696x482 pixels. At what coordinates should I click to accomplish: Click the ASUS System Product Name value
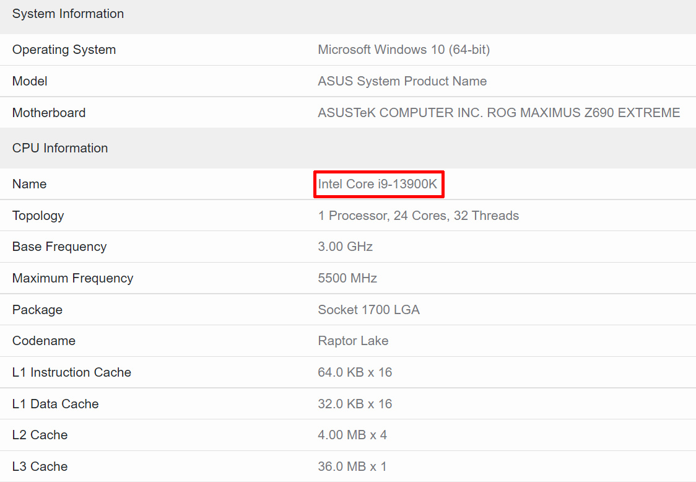402,81
